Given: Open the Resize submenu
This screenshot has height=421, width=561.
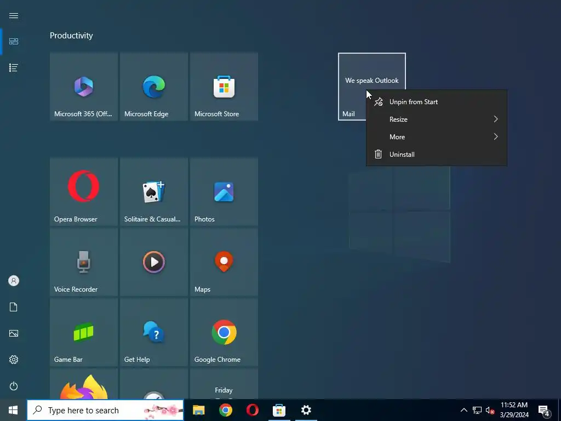Looking at the screenshot, I should pos(437,119).
